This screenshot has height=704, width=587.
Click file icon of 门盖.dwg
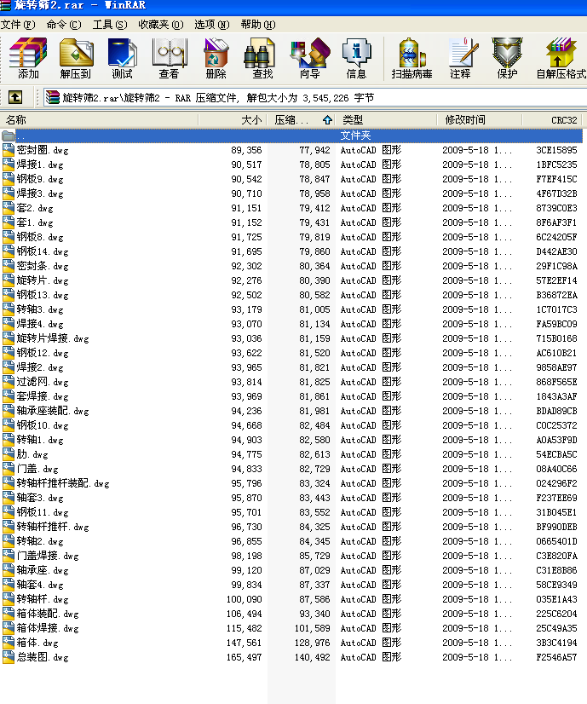point(8,469)
